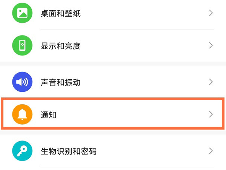This screenshot has height=170, width=226.
Task: Click the green phone icon for 显示和亮度
Action: pyautogui.click(x=22, y=46)
